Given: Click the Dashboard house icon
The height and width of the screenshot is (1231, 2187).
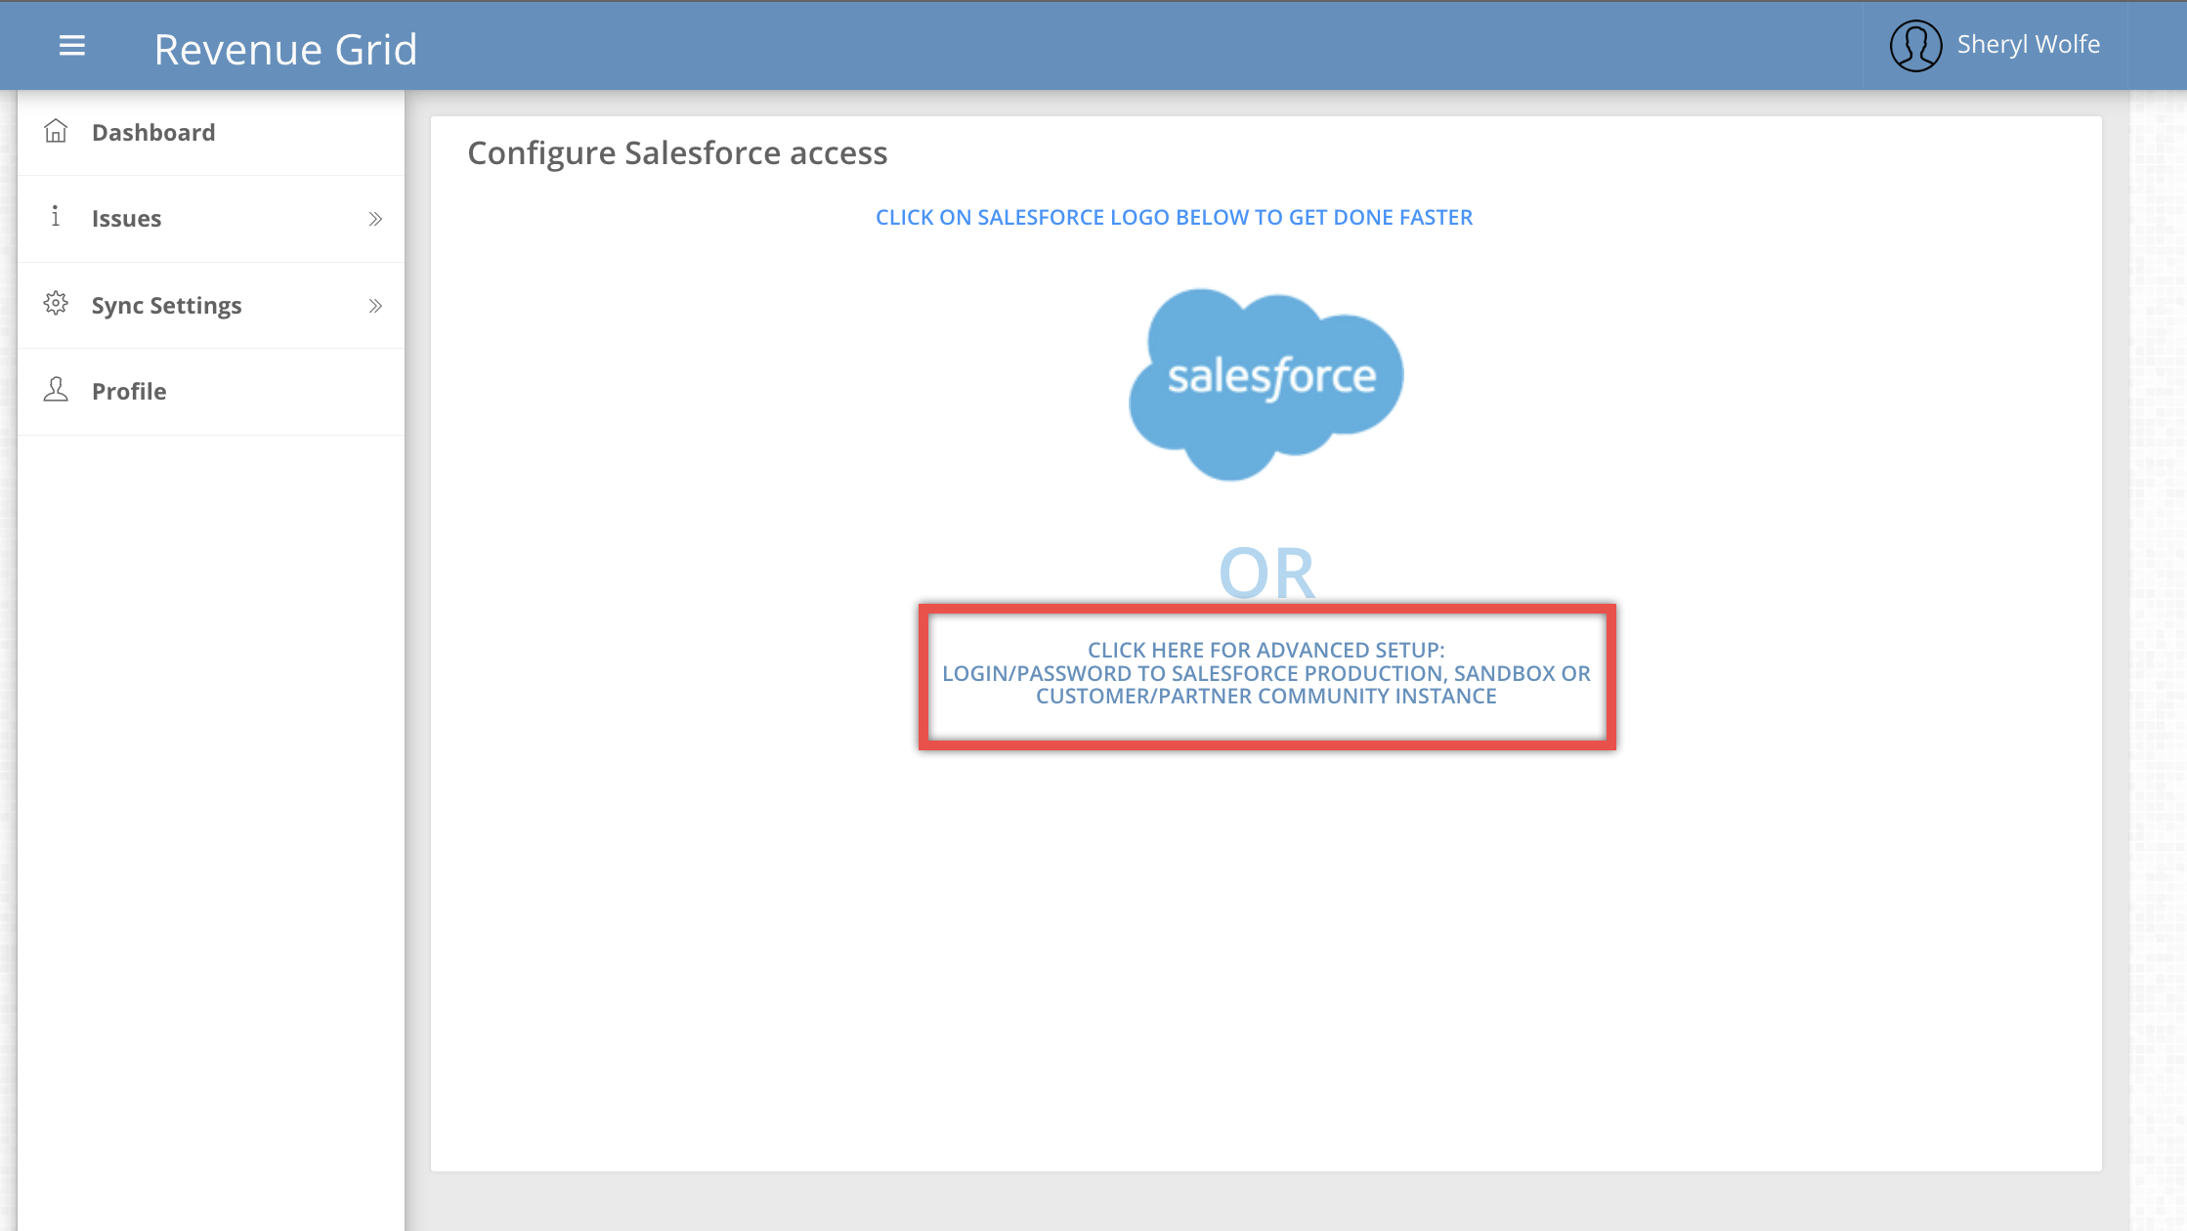Looking at the screenshot, I should 56,131.
